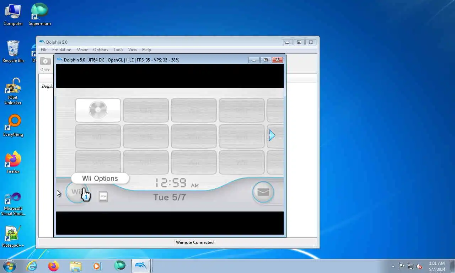Viewport: 455px width, 273px height.
Task: Click the 12:59 AM clock display
Action: tap(177, 183)
